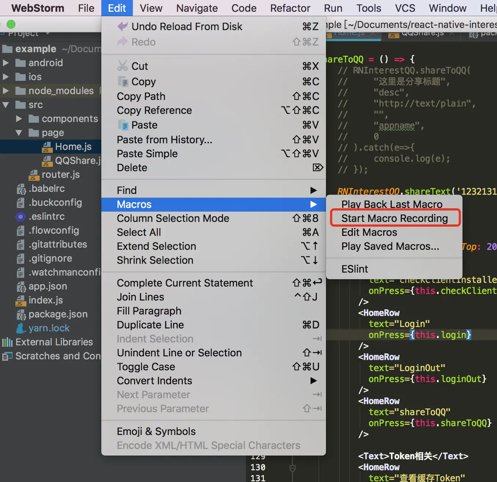497x482 pixels.
Task: Click the fold marker in gutter near line 130
Action: pyautogui.click(x=293, y=468)
